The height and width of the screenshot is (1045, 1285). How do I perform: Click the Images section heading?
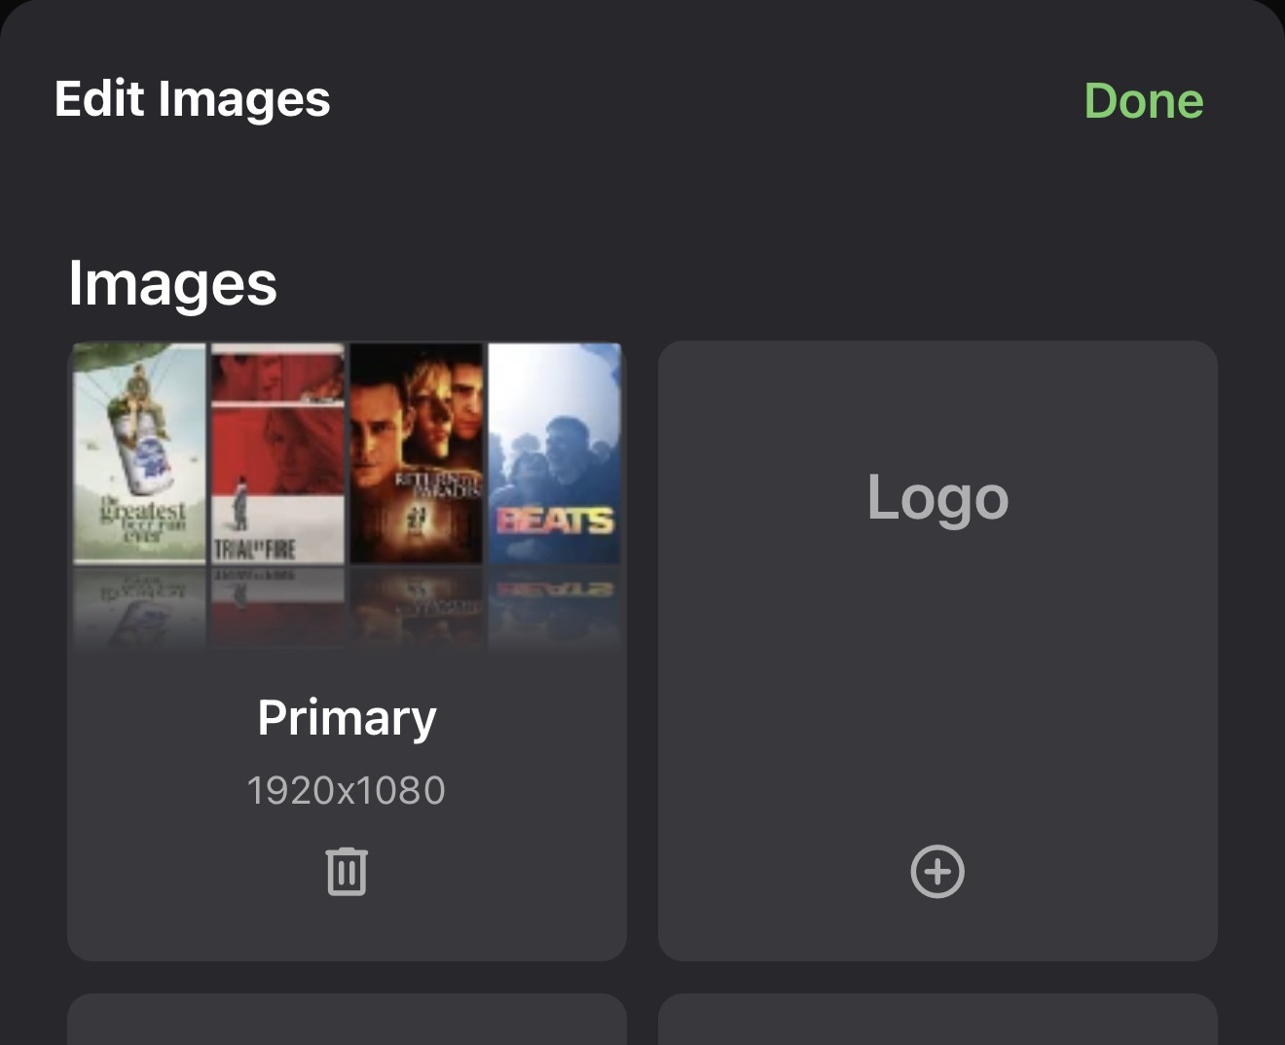173,284
